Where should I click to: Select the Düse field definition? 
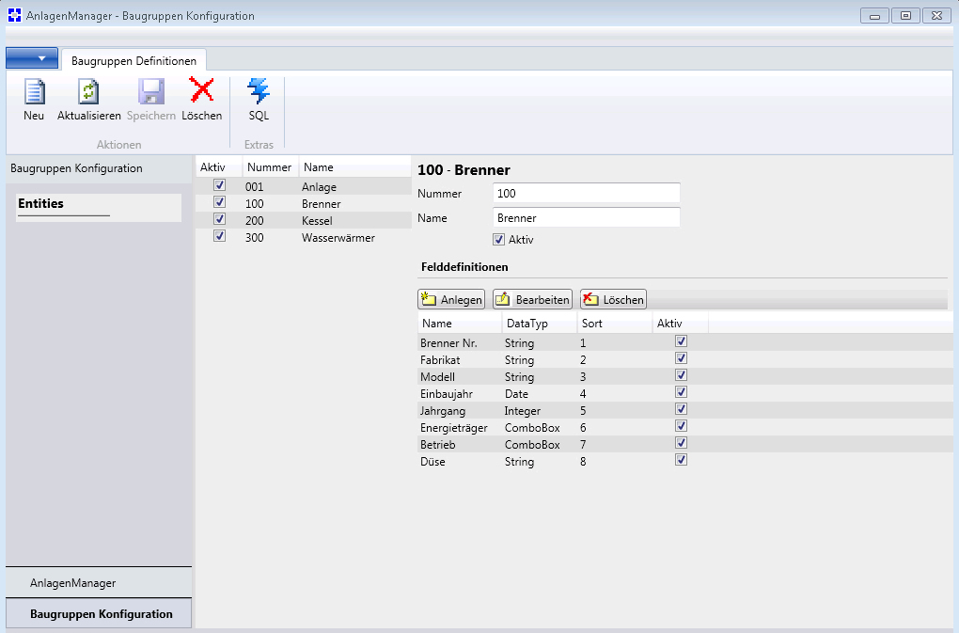tap(685, 462)
